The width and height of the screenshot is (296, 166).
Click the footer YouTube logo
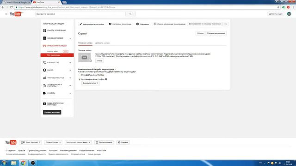(11, 142)
